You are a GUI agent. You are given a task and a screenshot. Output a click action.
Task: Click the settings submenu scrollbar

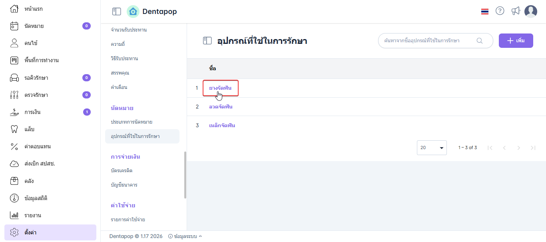(185, 175)
